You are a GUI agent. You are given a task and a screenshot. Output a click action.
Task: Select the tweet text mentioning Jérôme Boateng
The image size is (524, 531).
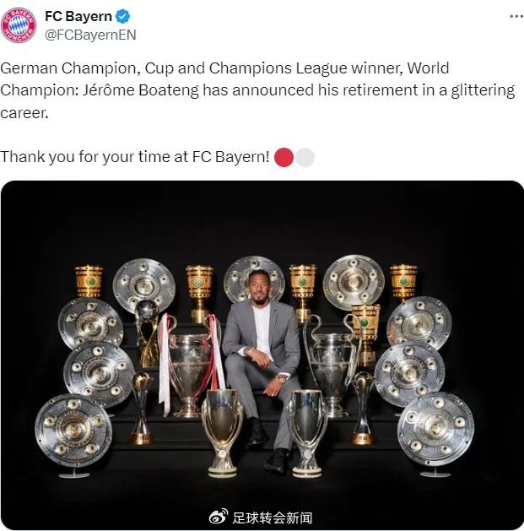(258, 90)
